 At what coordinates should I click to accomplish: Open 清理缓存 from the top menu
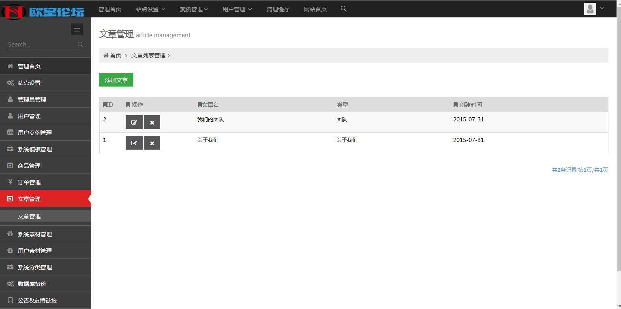point(278,9)
